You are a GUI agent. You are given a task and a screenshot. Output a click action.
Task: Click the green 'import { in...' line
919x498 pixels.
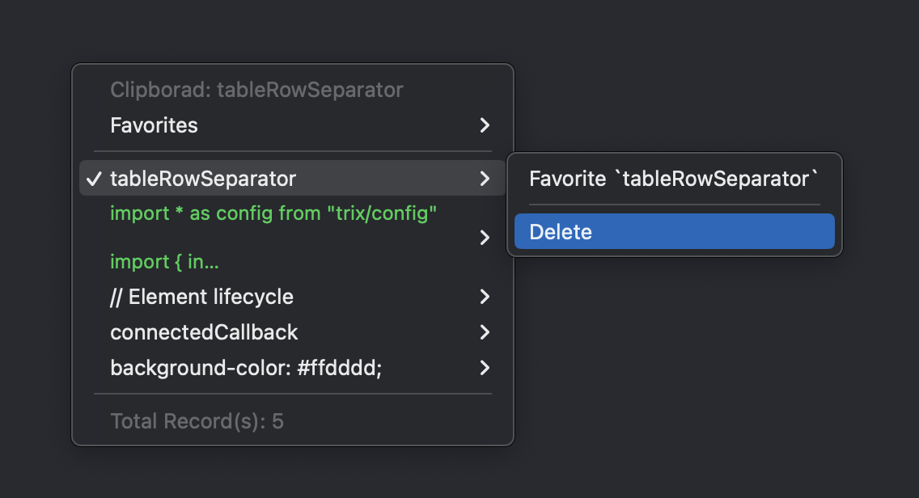coord(164,262)
